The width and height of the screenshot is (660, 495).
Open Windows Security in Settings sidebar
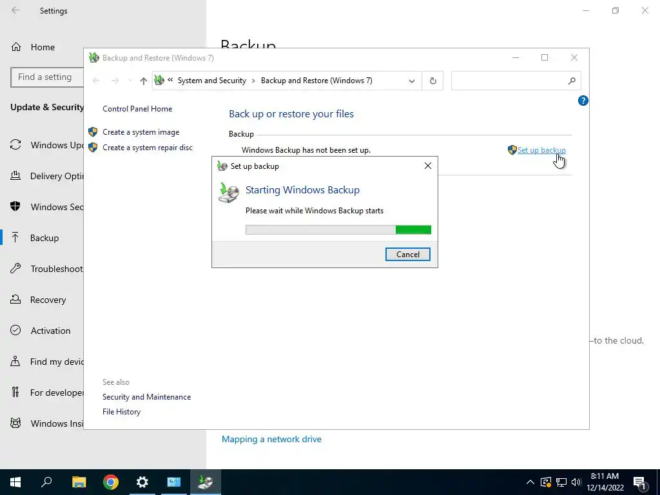(46, 207)
